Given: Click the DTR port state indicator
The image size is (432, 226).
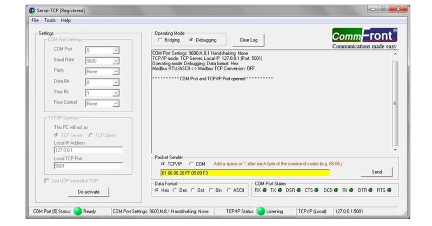Looking at the screenshot, I should pos(370,190).
